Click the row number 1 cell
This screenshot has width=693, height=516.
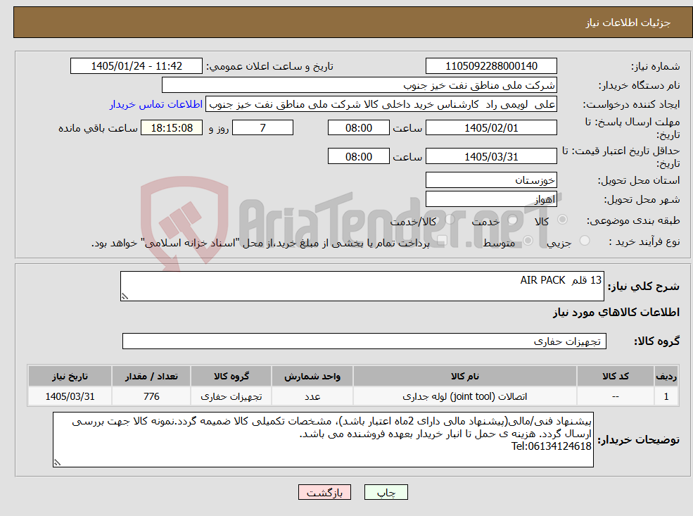pos(666,396)
